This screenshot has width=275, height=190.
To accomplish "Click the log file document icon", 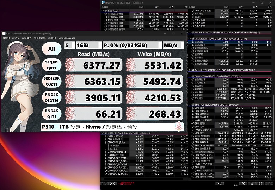I will point(252,183).
